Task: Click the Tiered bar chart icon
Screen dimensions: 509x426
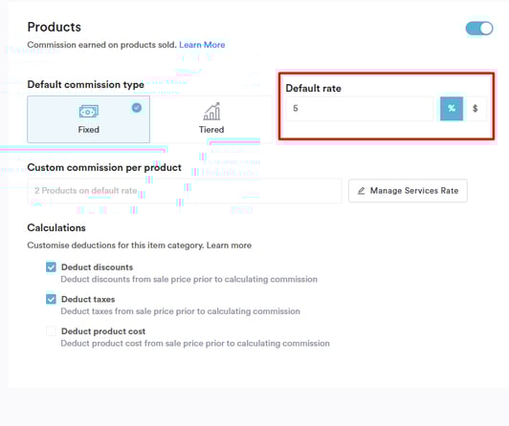Action: click(211, 112)
